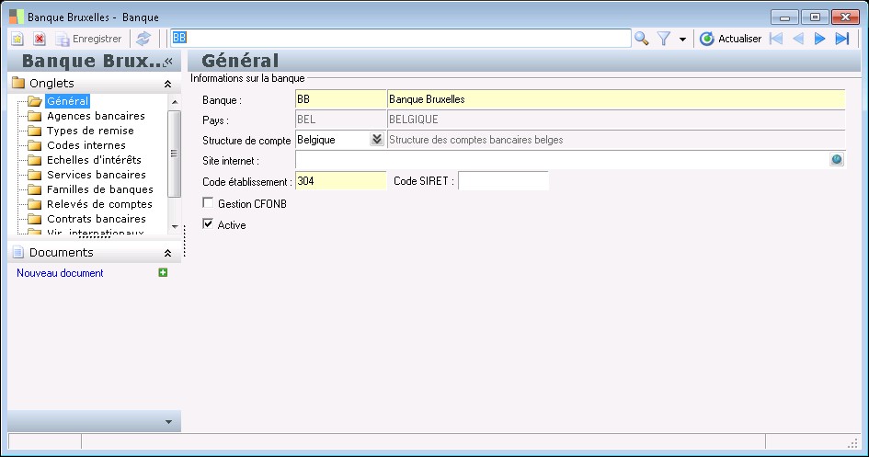Click the green refresh arrows icon
Viewport: 869px width, 457px height.
[143, 39]
